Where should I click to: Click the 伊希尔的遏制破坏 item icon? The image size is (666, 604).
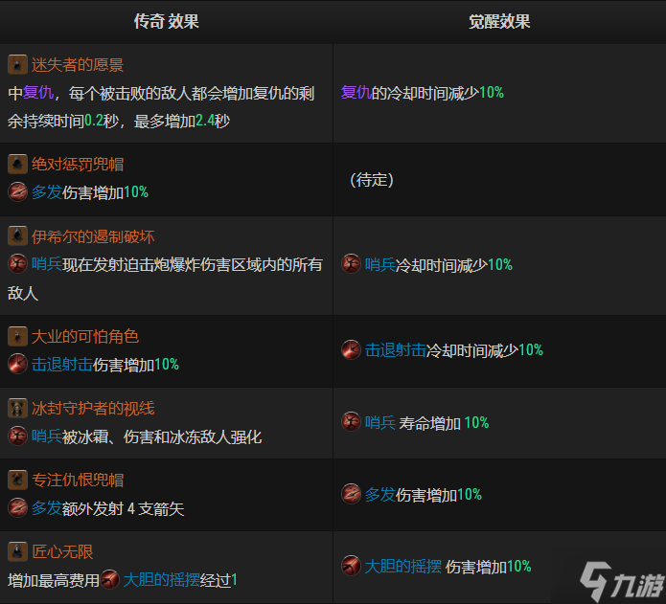point(17,235)
